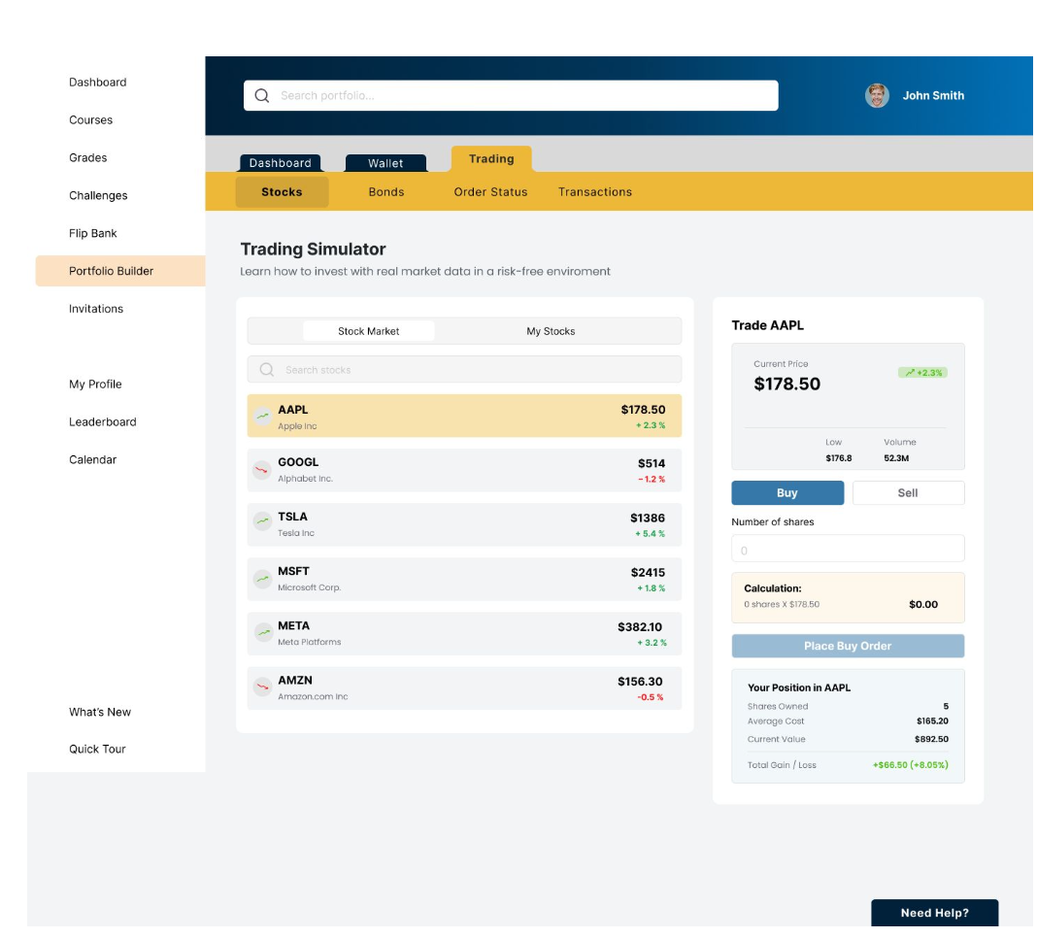
Task: Click John Smith's profile avatar
Action: coord(877,96)
